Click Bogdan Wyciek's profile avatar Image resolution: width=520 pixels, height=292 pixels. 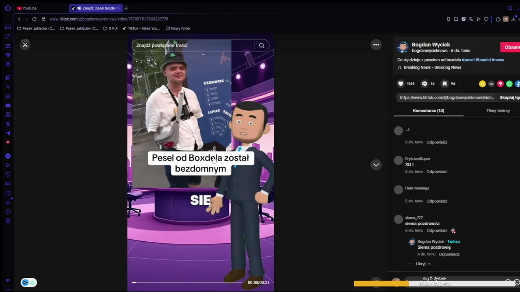pyautogui.click(x=403, y=47)
